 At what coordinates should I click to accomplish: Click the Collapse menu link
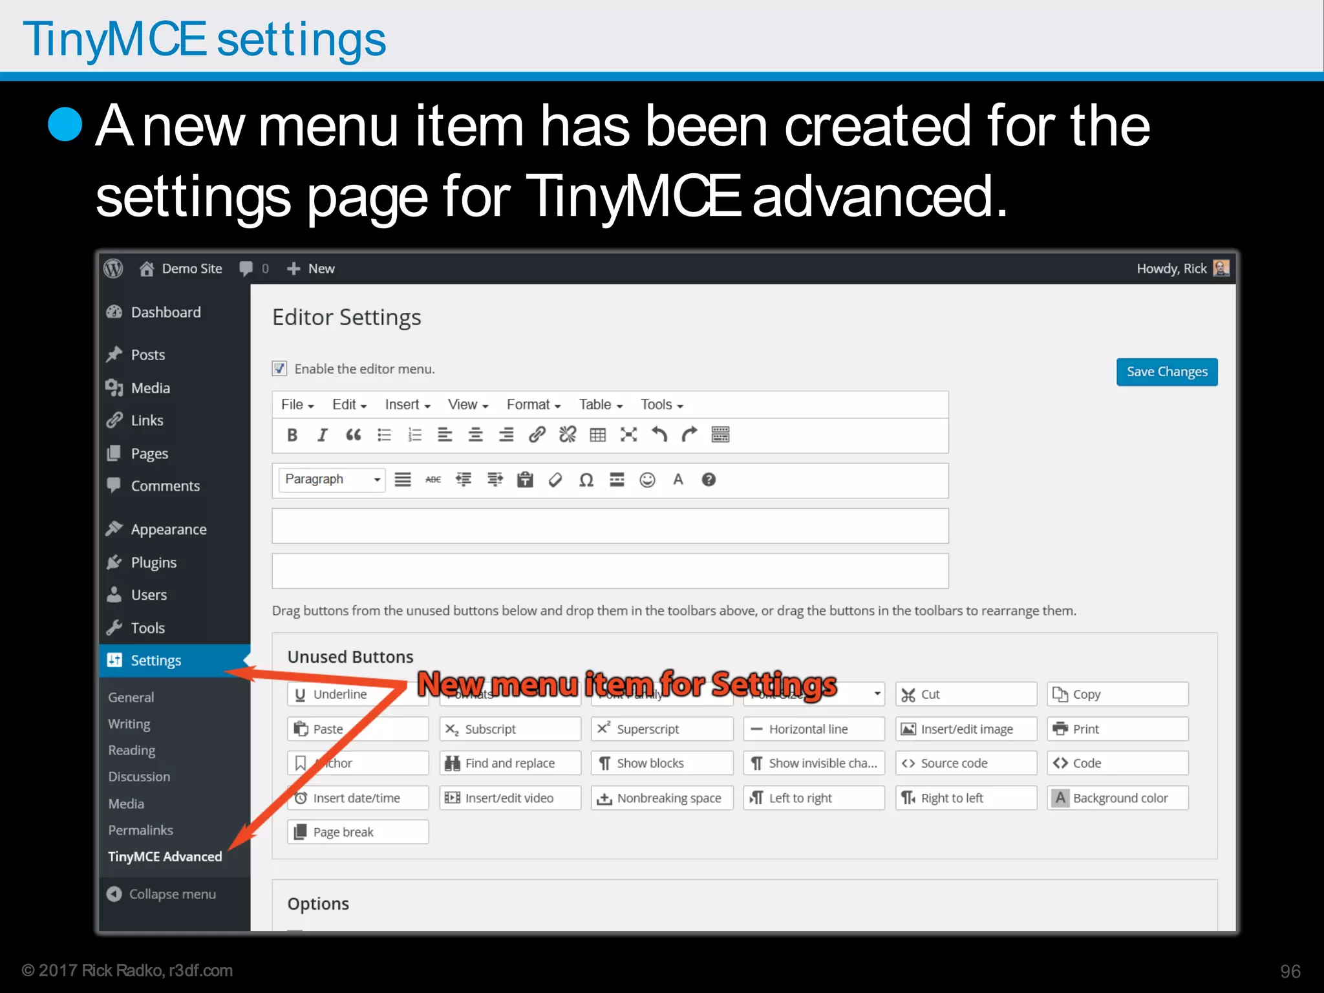pos(162,894)
